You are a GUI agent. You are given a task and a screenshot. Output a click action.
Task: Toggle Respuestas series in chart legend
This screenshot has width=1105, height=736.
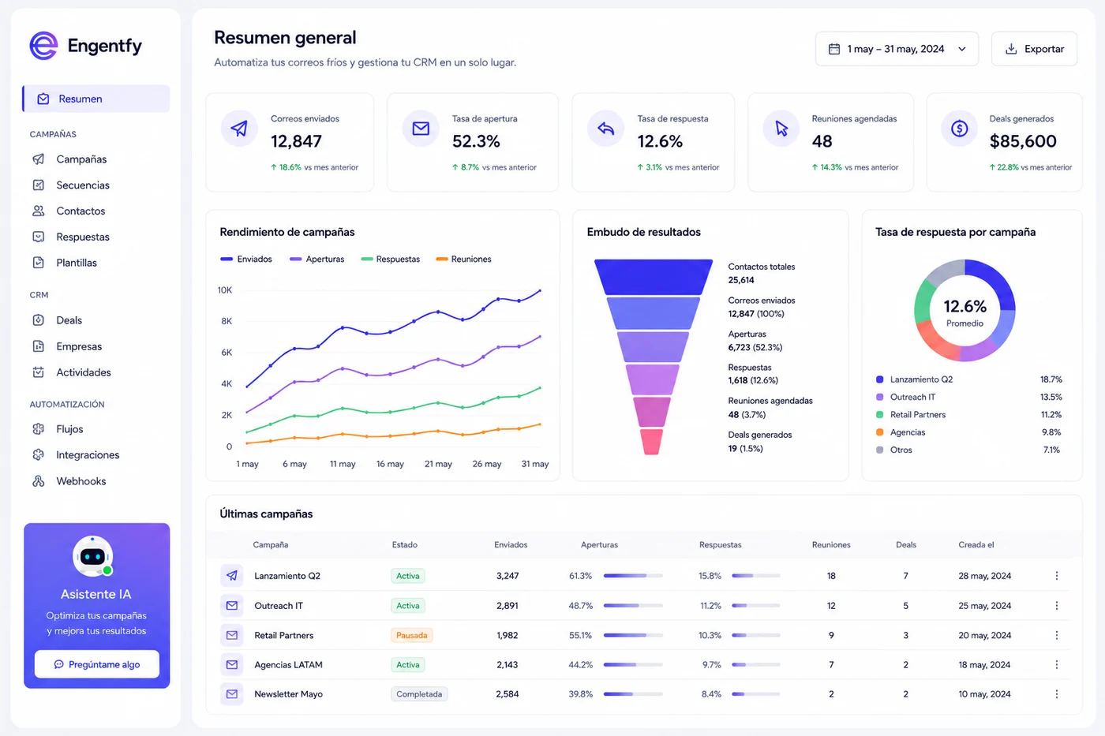(x=391, y=260)
